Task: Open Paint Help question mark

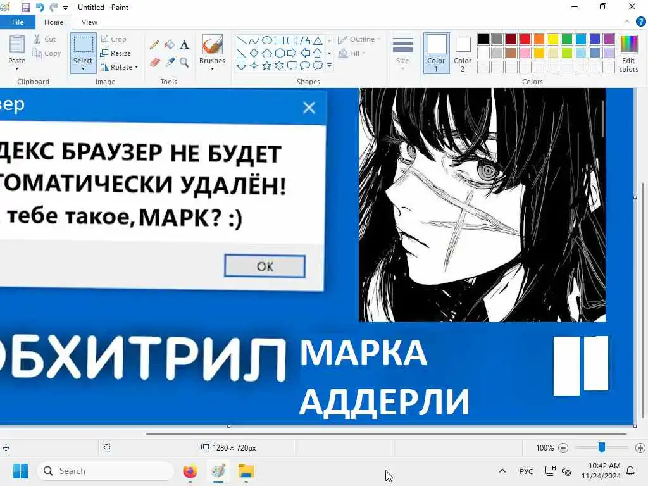Action: pos(640,22)
